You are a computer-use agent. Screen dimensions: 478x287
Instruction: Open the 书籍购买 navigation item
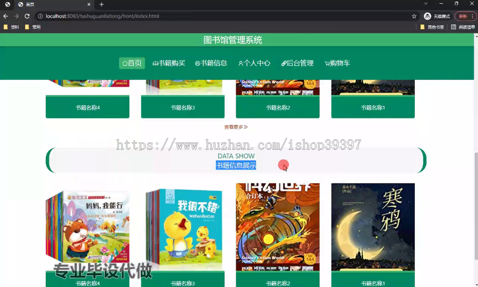pos(168,63)
